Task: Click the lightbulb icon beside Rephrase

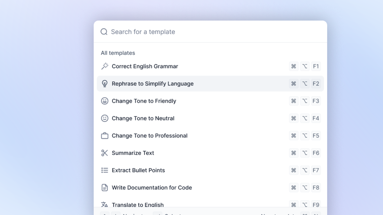Action: (105, 84)
